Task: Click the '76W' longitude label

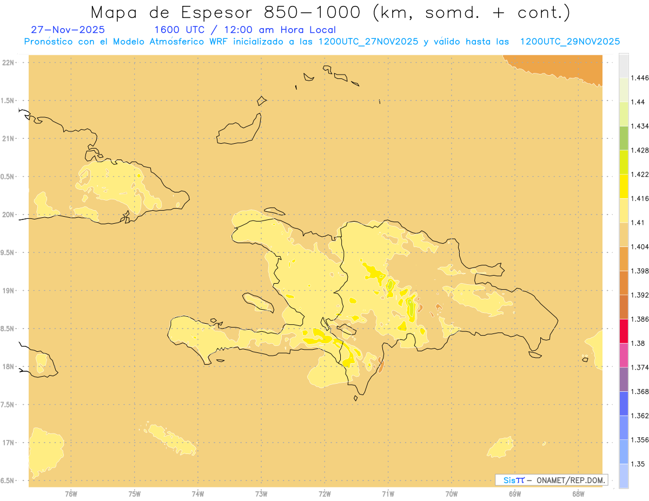Action: coord(71,493)
